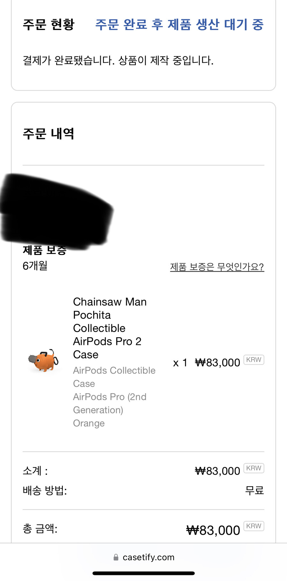Tap the bold ₩83,000 total amount
287x581 pixels.
click(x=213, y=530)
